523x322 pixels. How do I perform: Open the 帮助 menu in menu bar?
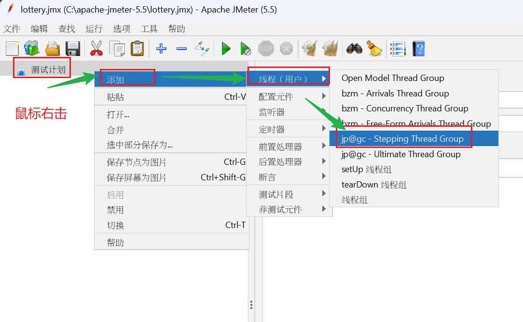click(x=177, y=29)
